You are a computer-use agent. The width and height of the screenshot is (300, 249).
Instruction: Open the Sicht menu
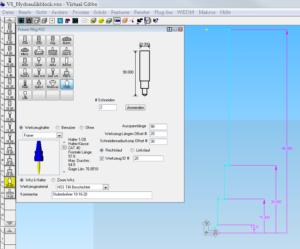tap(41, 12)
